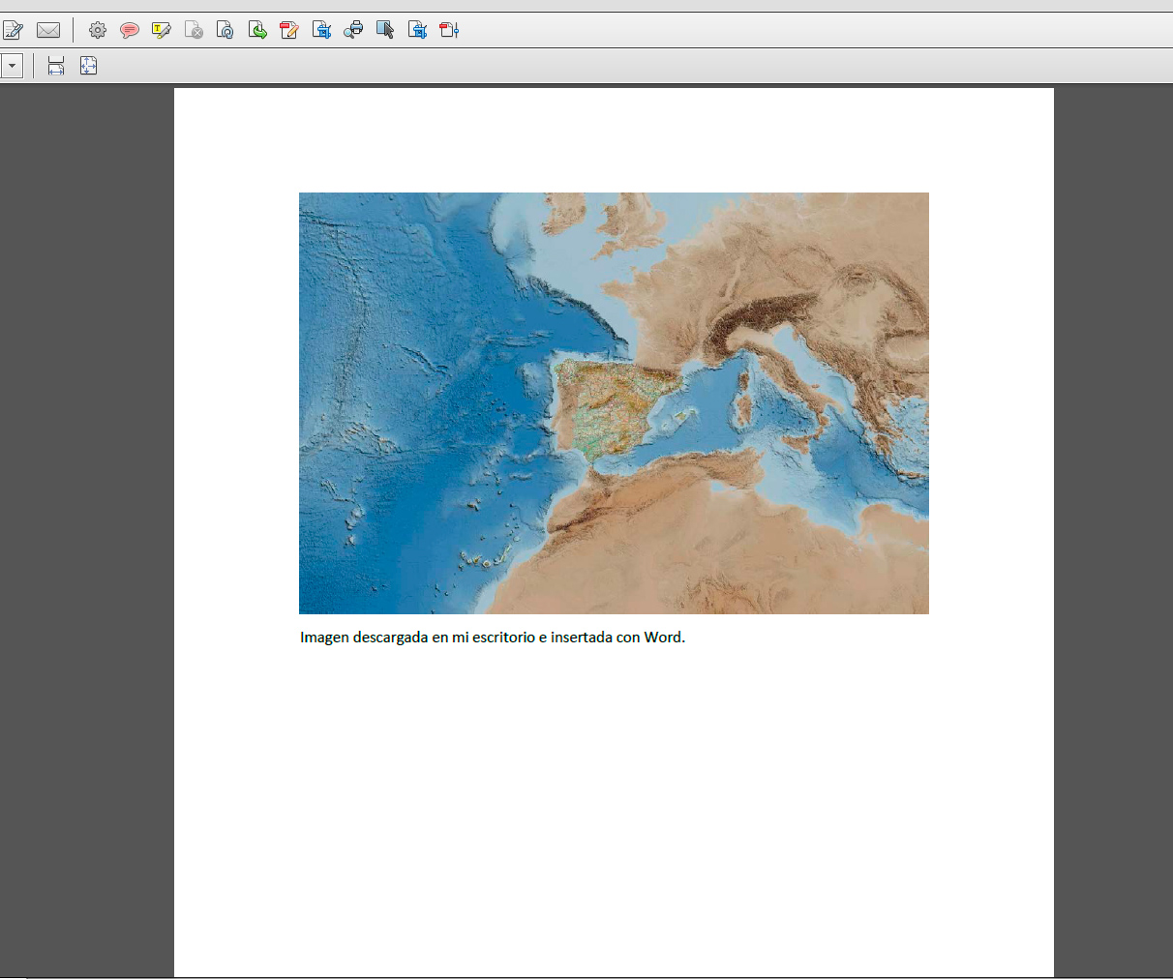The image size is (1173, 979).
Task: Click the rotate page icon
Action: [x=226, y=30]
